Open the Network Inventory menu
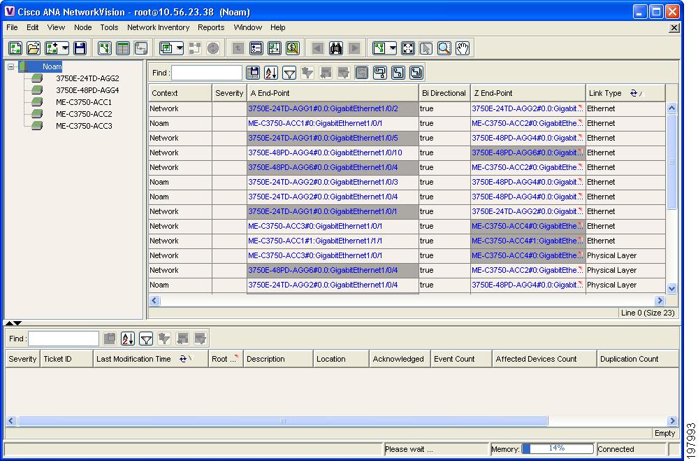 [x=158, y=28]
